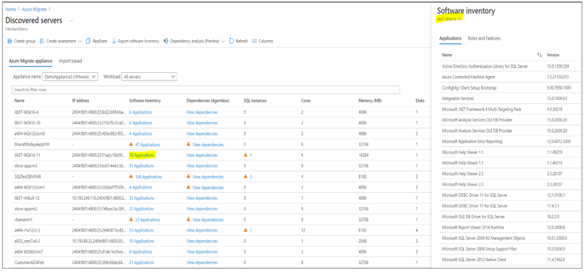This screenshot has height=272, width=585.
Task: Click the Refresh icon
Action: pyautogui.click(x=231, y=41)
